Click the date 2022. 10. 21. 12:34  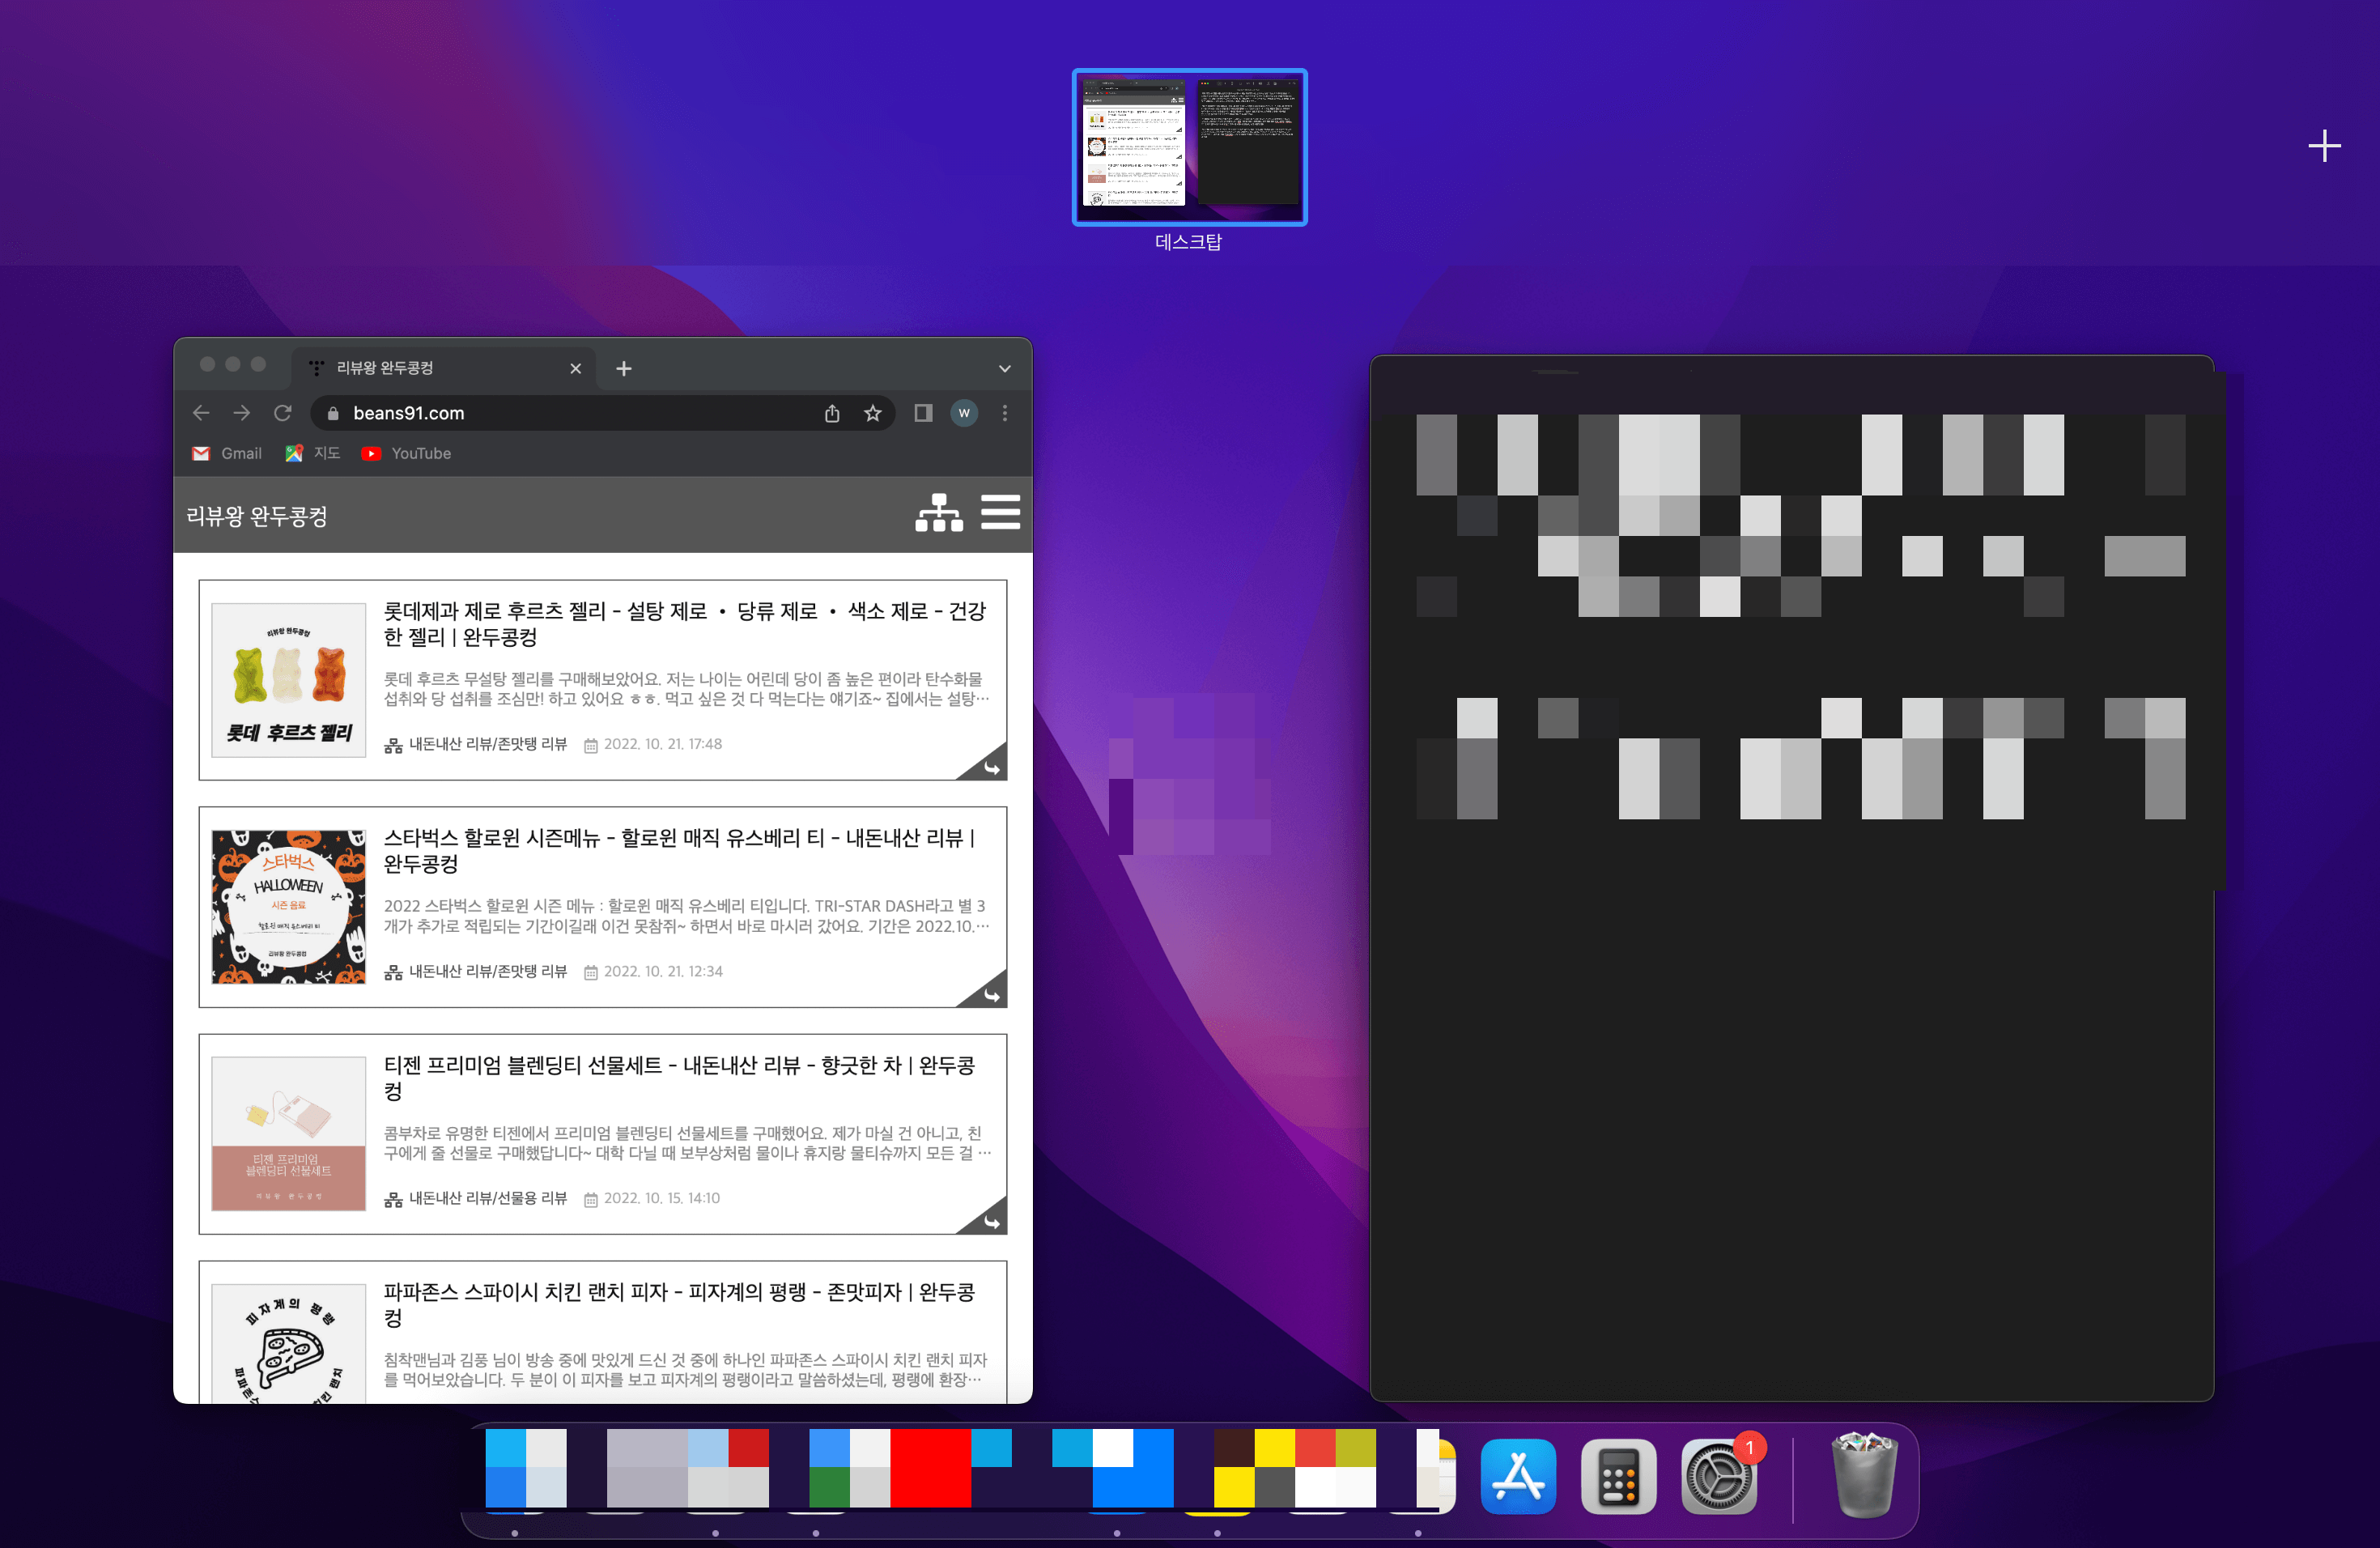point(663,971)
